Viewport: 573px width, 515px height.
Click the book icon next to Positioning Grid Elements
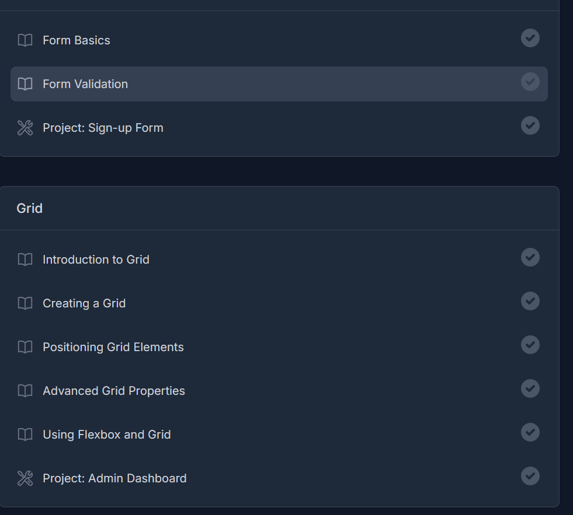pyautogui.click(x=25, y=347)
